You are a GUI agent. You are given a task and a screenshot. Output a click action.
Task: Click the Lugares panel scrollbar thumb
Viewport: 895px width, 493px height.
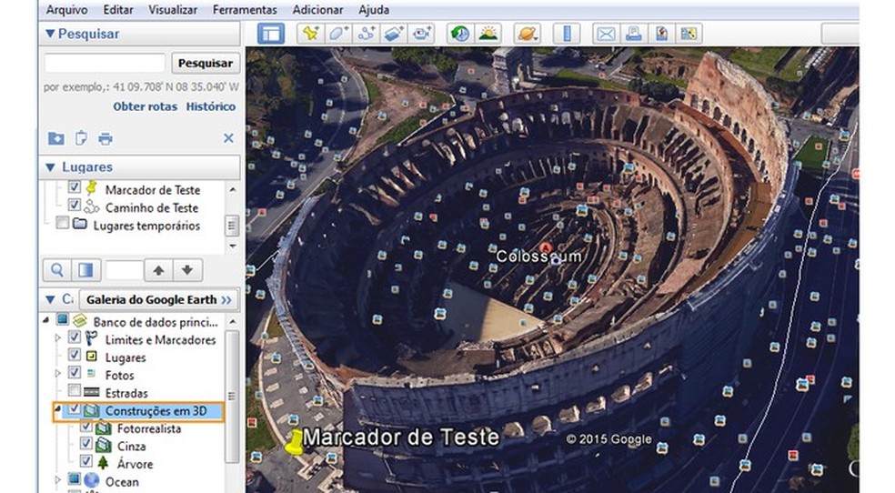232,226
